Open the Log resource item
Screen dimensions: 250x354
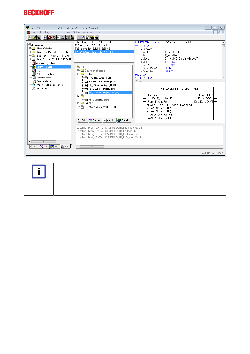[x=38, y=71]
